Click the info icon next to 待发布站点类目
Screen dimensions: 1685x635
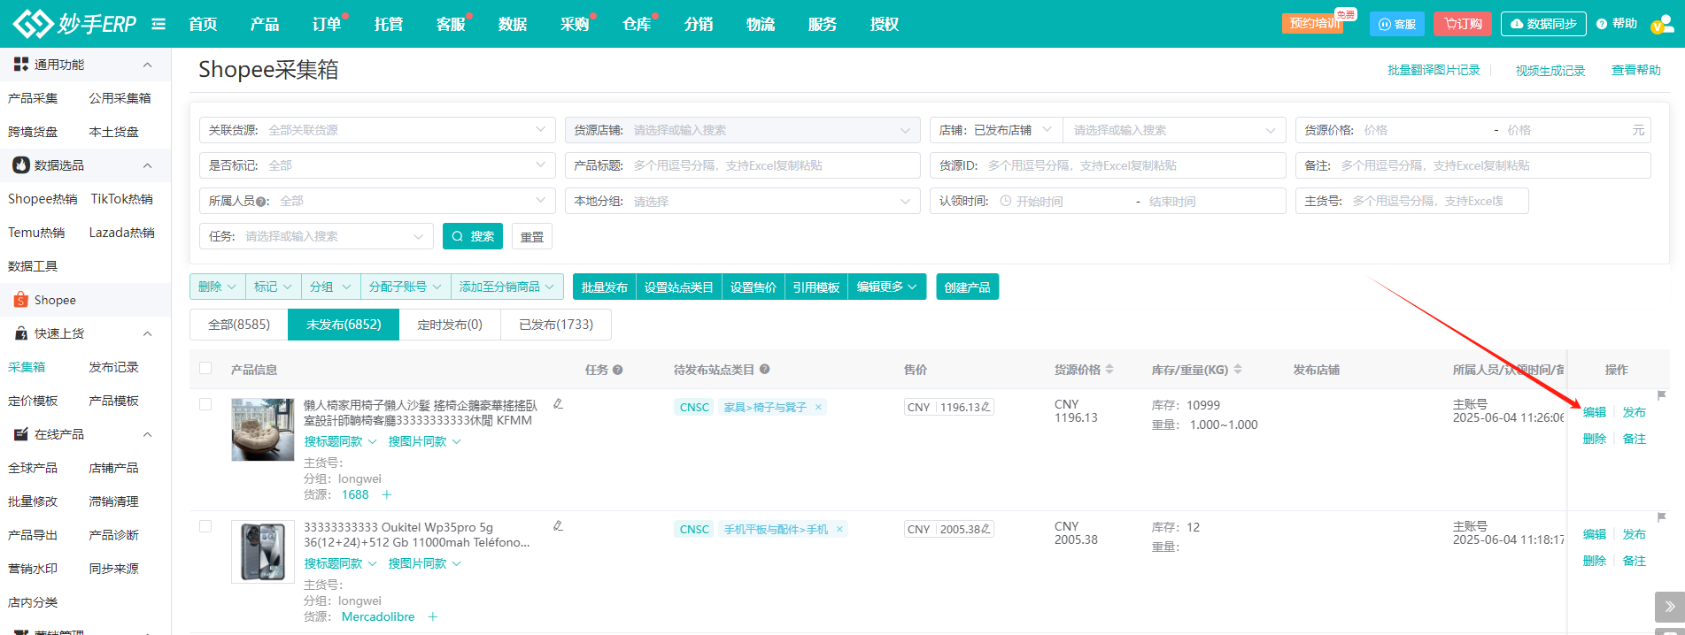coord(765,370)
